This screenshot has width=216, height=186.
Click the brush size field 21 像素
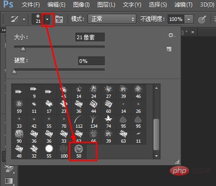click(x=90, y=37)
